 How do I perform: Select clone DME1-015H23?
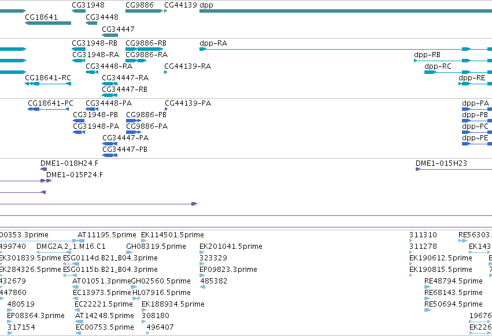(x=441, y=163)
